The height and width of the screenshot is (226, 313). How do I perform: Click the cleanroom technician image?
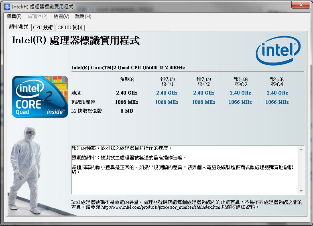(x=26, y=170)
